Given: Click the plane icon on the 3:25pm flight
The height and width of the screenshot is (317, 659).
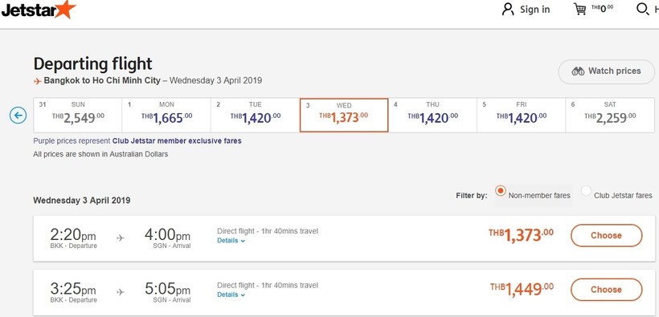Looking at the screenshot, I should click(x=121, y=292).
